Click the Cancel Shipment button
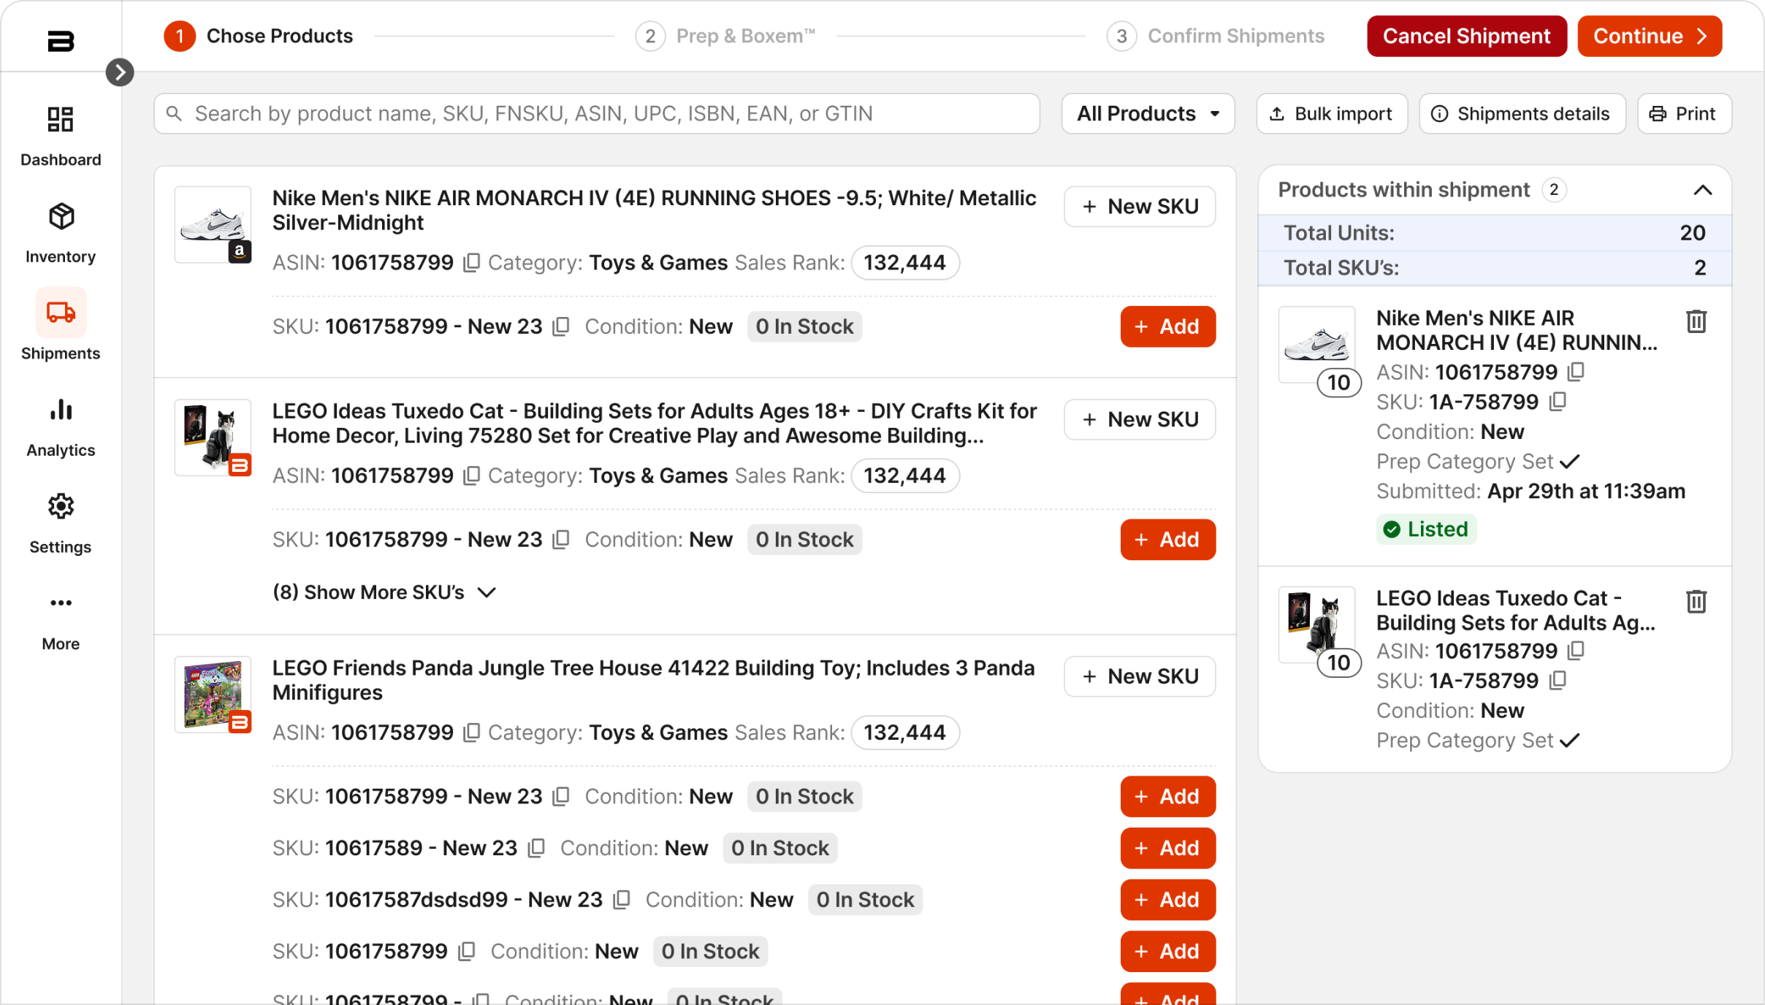Viewport: 1765px width, 1005px height. coord(1466,36)
